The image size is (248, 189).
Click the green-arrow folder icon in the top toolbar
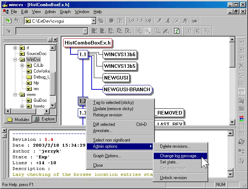point(8,21)
